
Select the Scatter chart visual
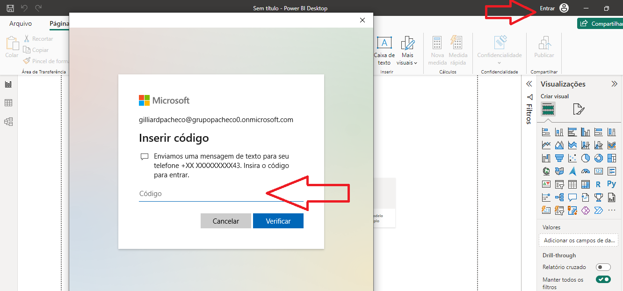click(x=572, y=158)
